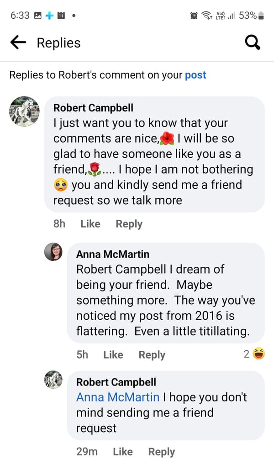Tap the back arrow icon
274x465 pixels.
(18, 43)
